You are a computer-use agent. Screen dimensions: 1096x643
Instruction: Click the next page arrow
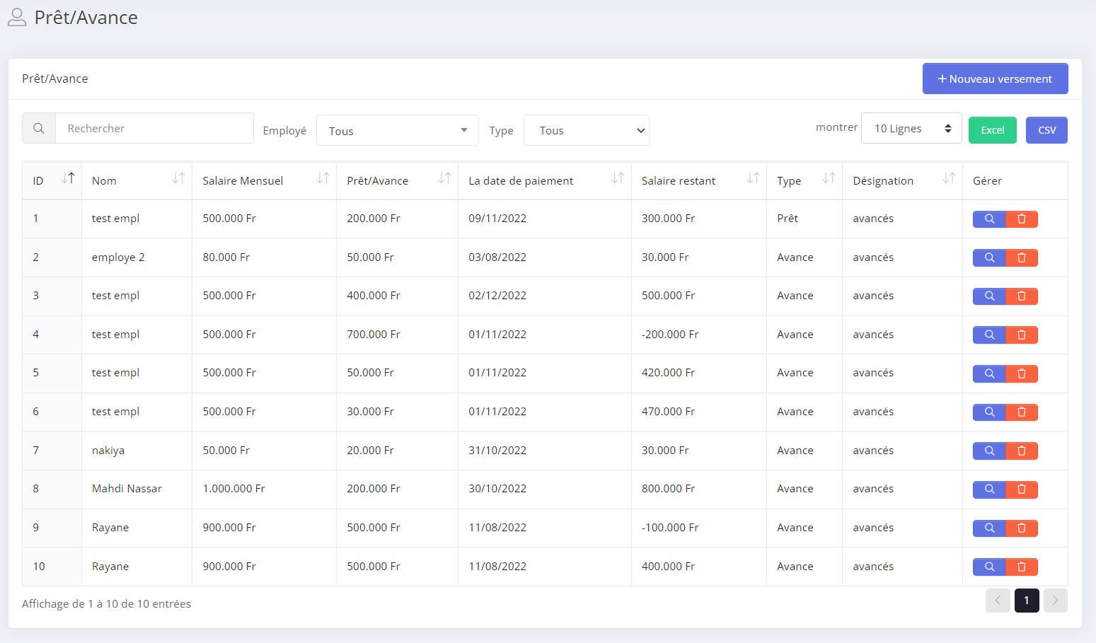click(x=1055, y=601)
